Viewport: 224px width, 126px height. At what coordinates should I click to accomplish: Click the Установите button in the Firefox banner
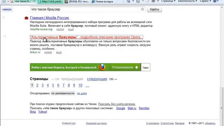click(125, 67)
